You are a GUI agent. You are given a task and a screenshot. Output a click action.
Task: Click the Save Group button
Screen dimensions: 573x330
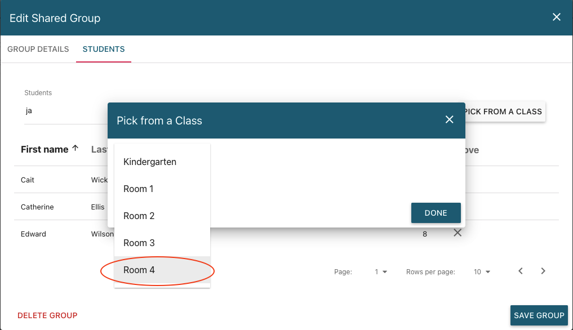click(539, 315)
